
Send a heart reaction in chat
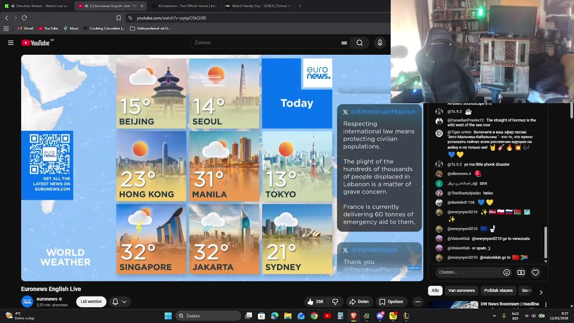pyautogui.click(x=535, y=272)
